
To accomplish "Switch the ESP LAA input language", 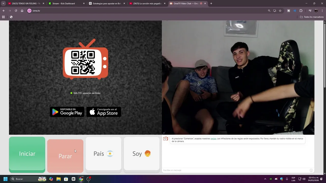I will [x=293, y=179].
